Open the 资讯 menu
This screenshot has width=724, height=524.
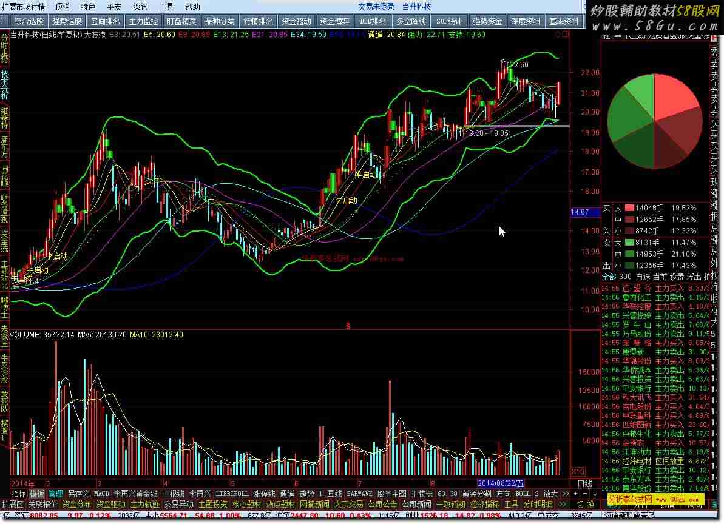tap(140, 7)
